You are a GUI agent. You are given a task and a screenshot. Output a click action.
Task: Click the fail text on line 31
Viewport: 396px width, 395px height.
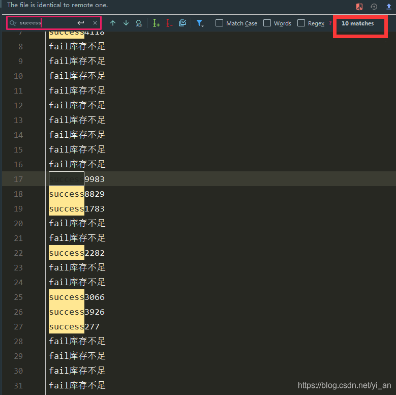click(77, 385)
